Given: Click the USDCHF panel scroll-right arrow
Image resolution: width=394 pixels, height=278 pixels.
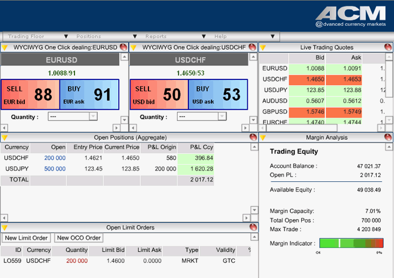Looking at the screenshot, I should (245, 128).
